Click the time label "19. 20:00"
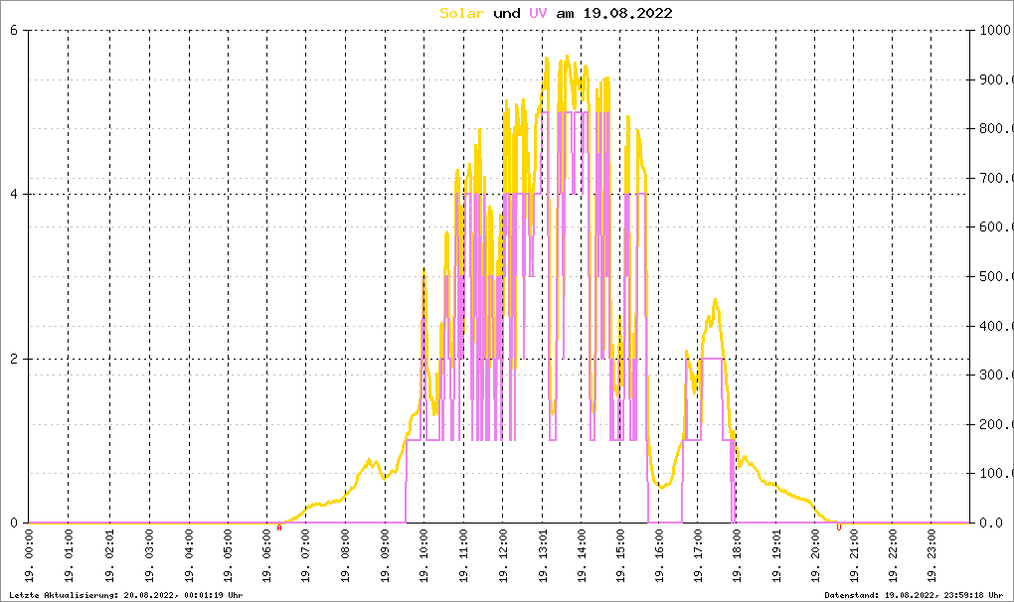The height and width of the screenshot is (602, 1014). tap(815, 556)
